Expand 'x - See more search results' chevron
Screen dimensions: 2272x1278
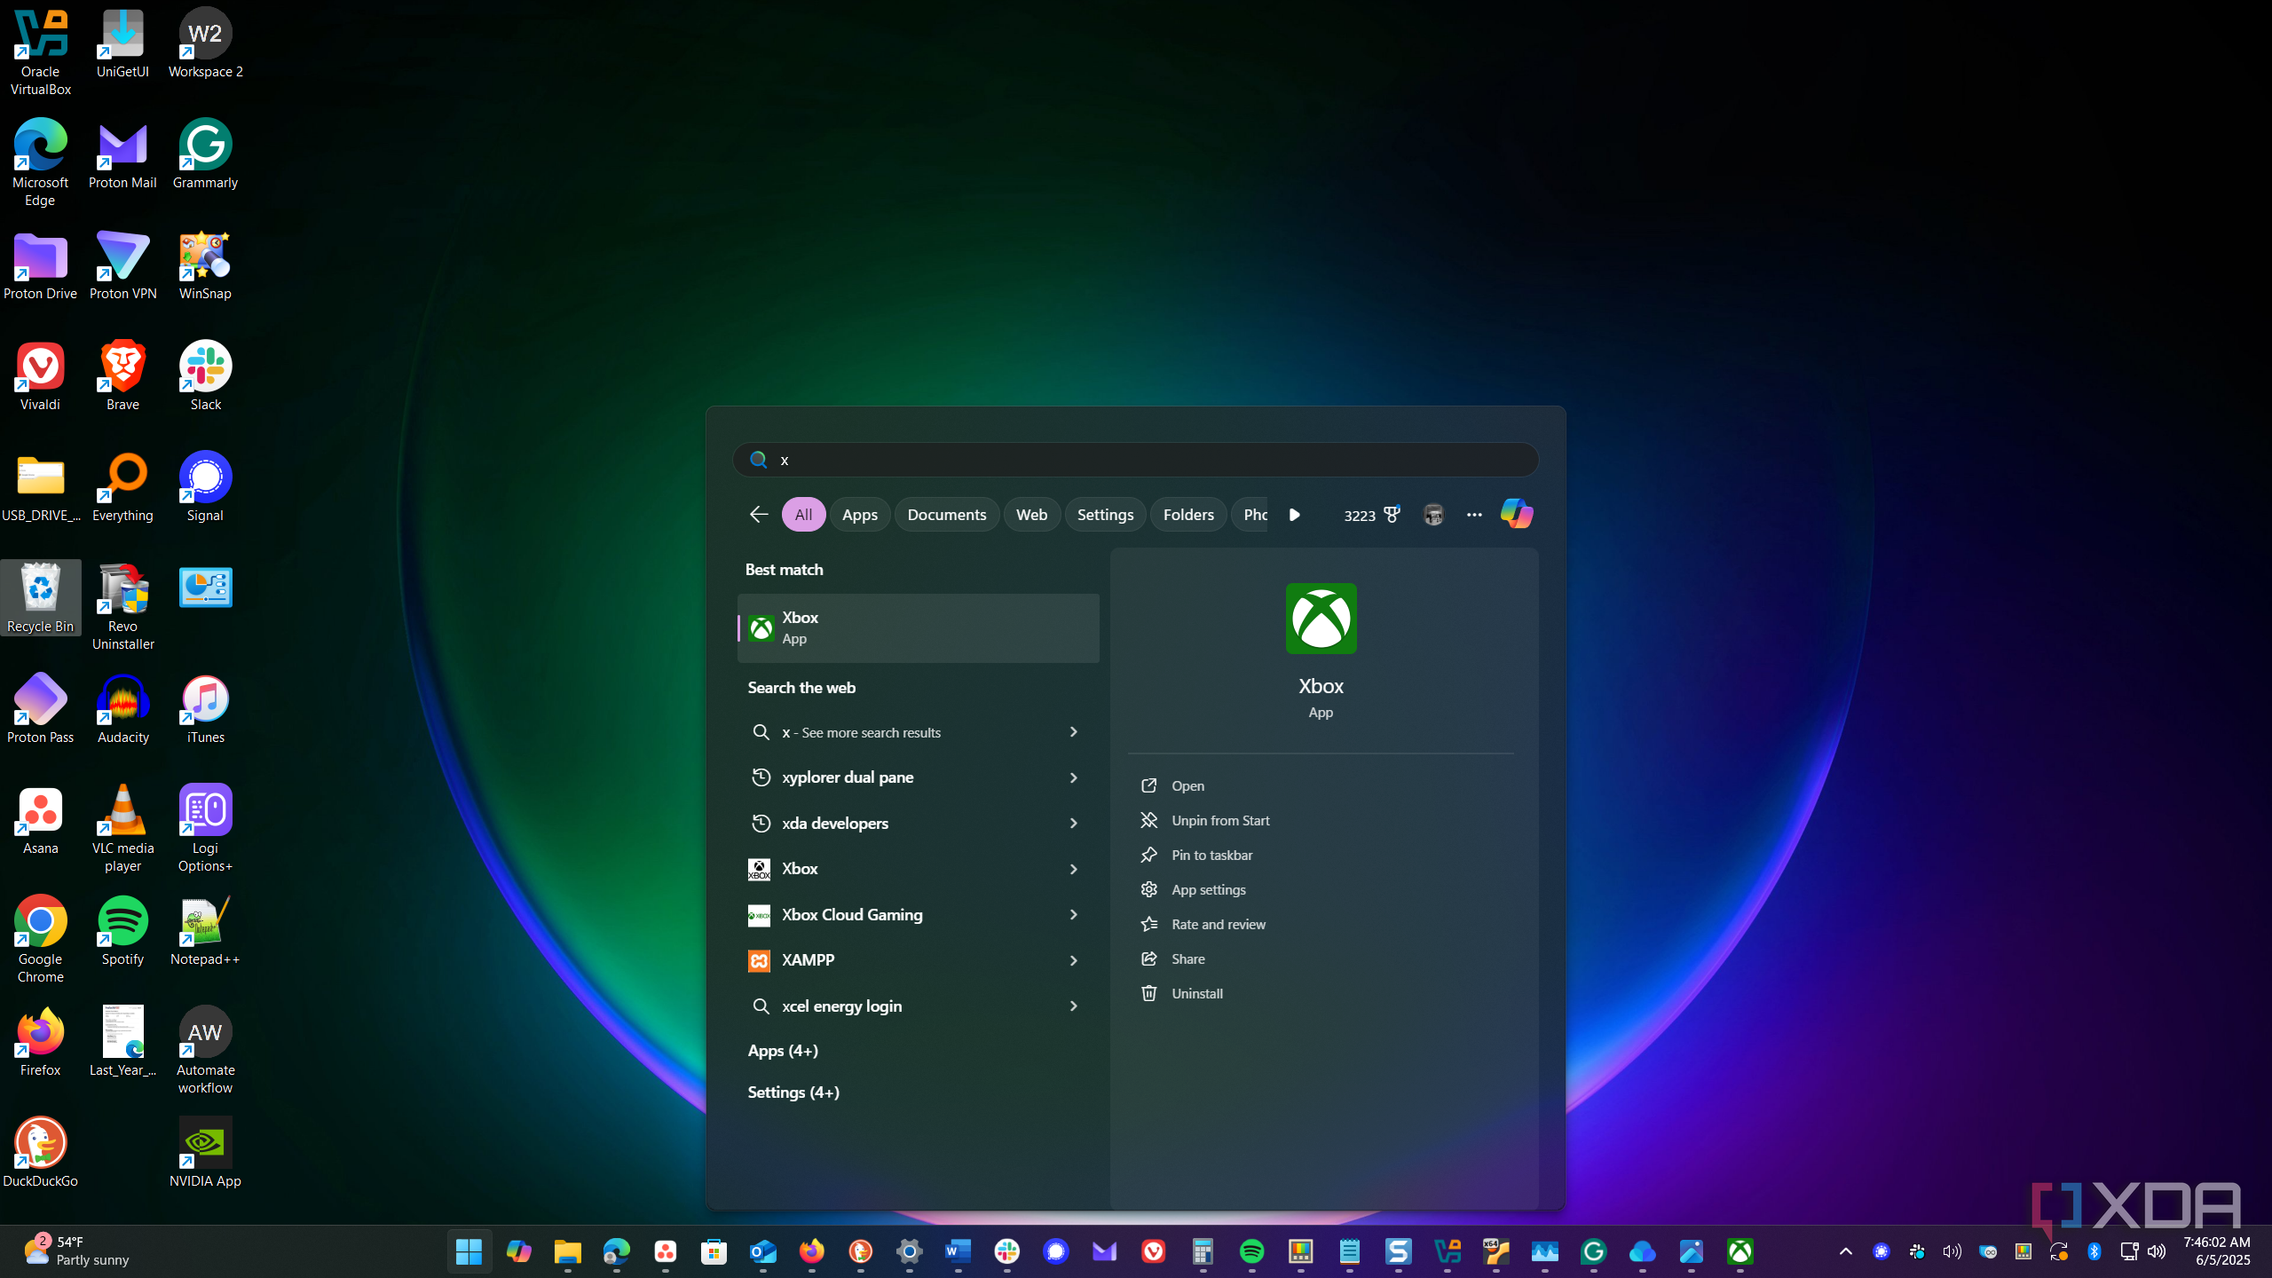tap(1073, 732)
